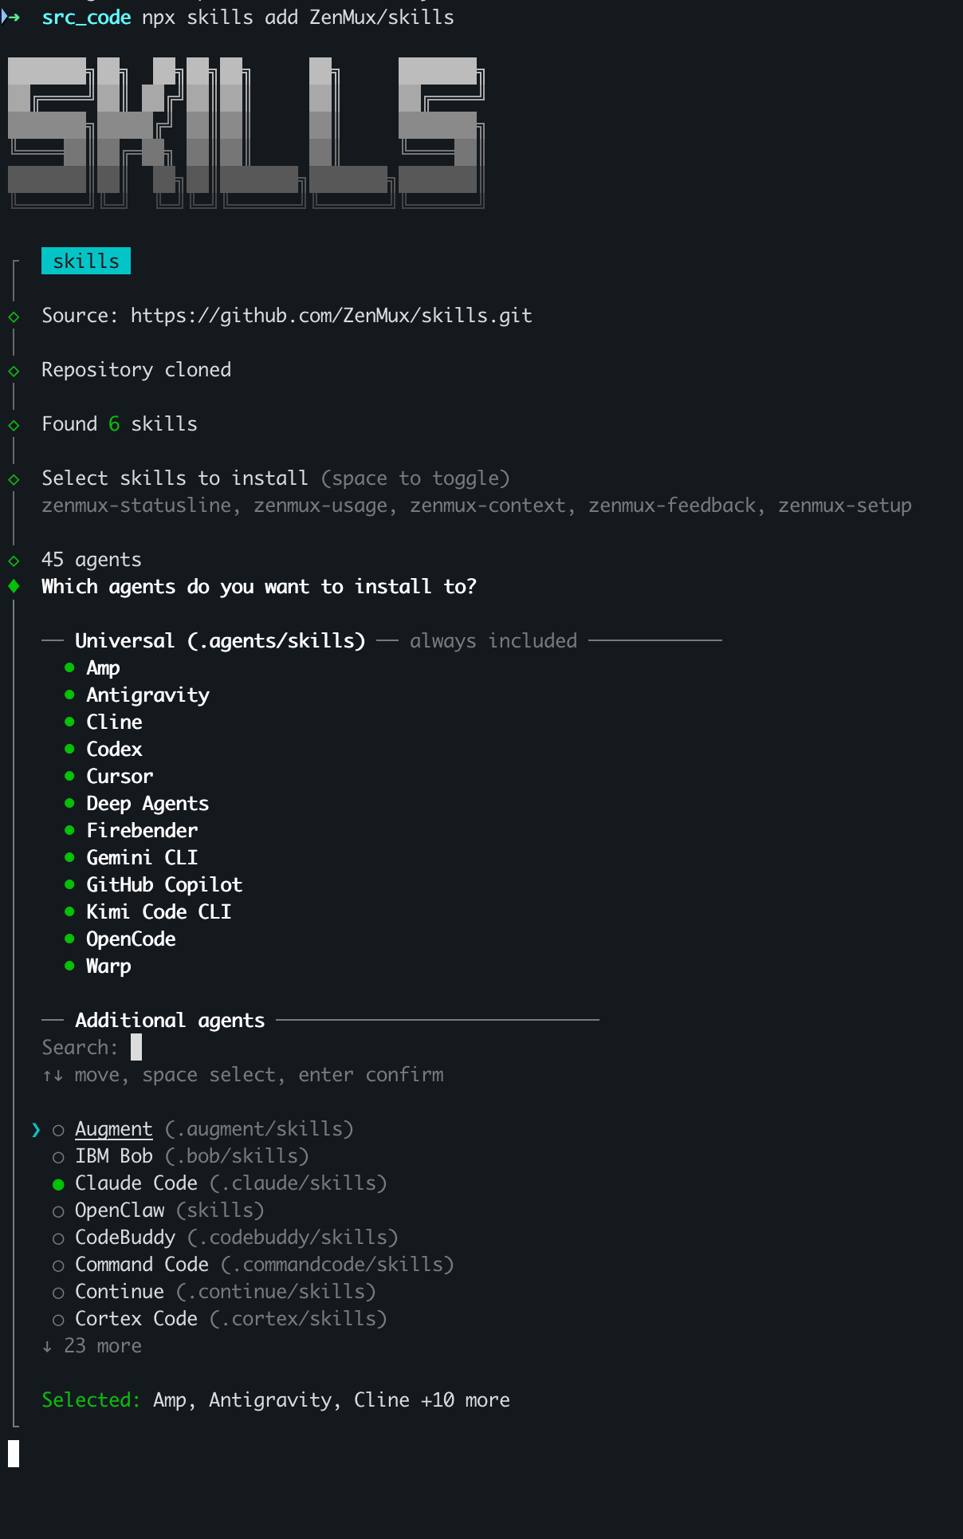Click the cyan skills badge label
963x1539 pixels.
click(x=85, y=261)
